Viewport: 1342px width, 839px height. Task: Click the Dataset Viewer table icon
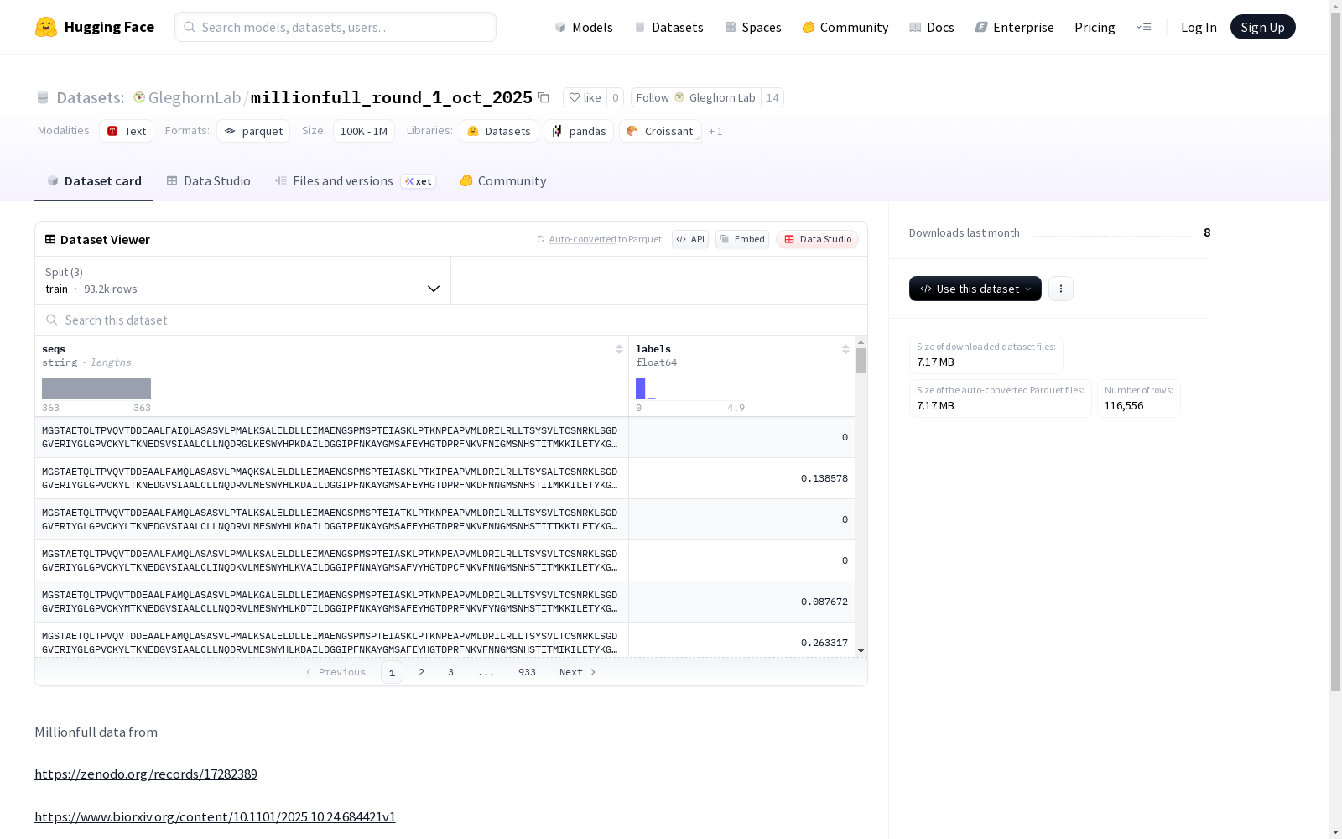(x=50, y=239)
